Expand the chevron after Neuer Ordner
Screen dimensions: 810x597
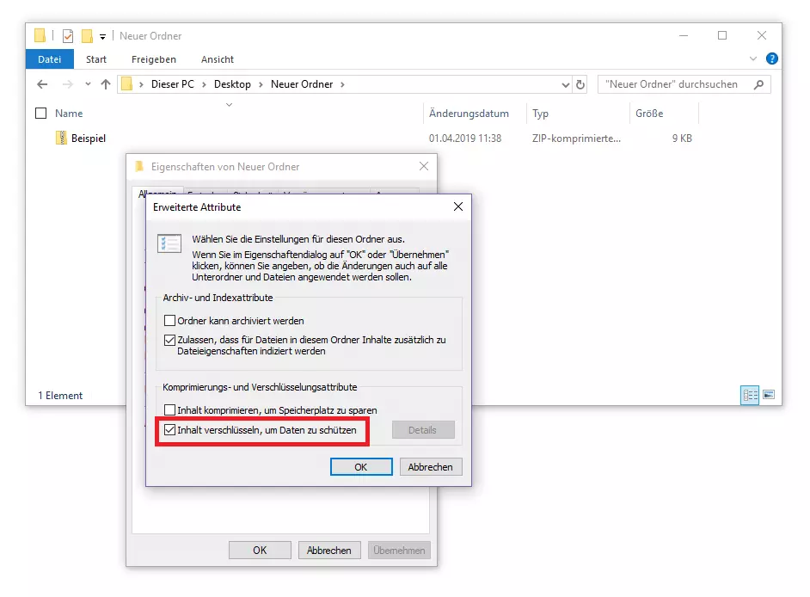coord(342,84)
